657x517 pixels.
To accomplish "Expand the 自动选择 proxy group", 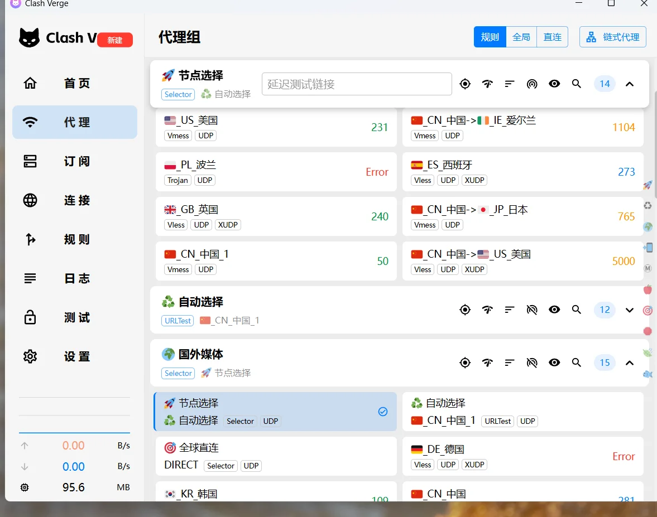I will point(629,310).
